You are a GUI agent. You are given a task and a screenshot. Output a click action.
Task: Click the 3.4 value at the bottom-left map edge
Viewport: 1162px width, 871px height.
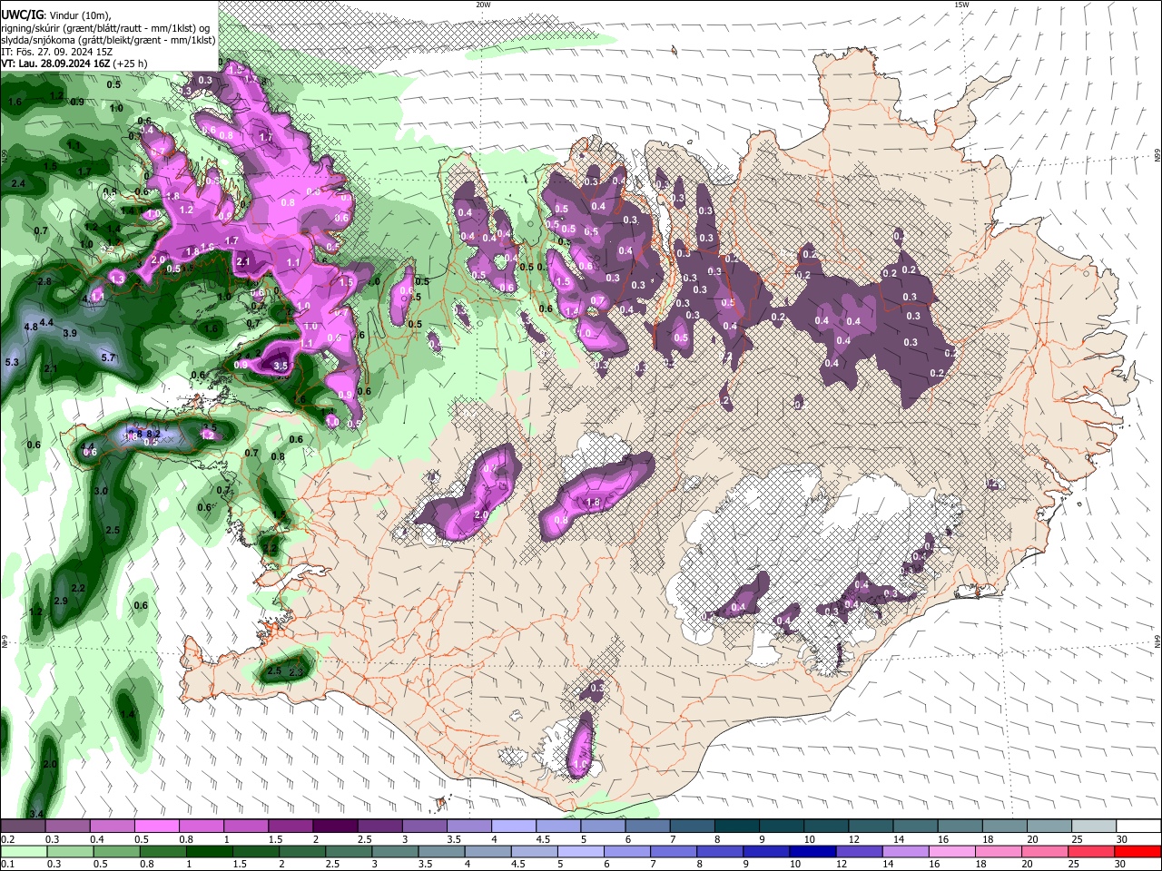36,813
